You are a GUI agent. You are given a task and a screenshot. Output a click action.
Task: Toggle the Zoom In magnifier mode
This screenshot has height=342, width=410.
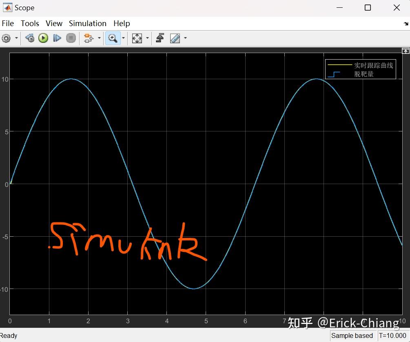tap(113, 38)
